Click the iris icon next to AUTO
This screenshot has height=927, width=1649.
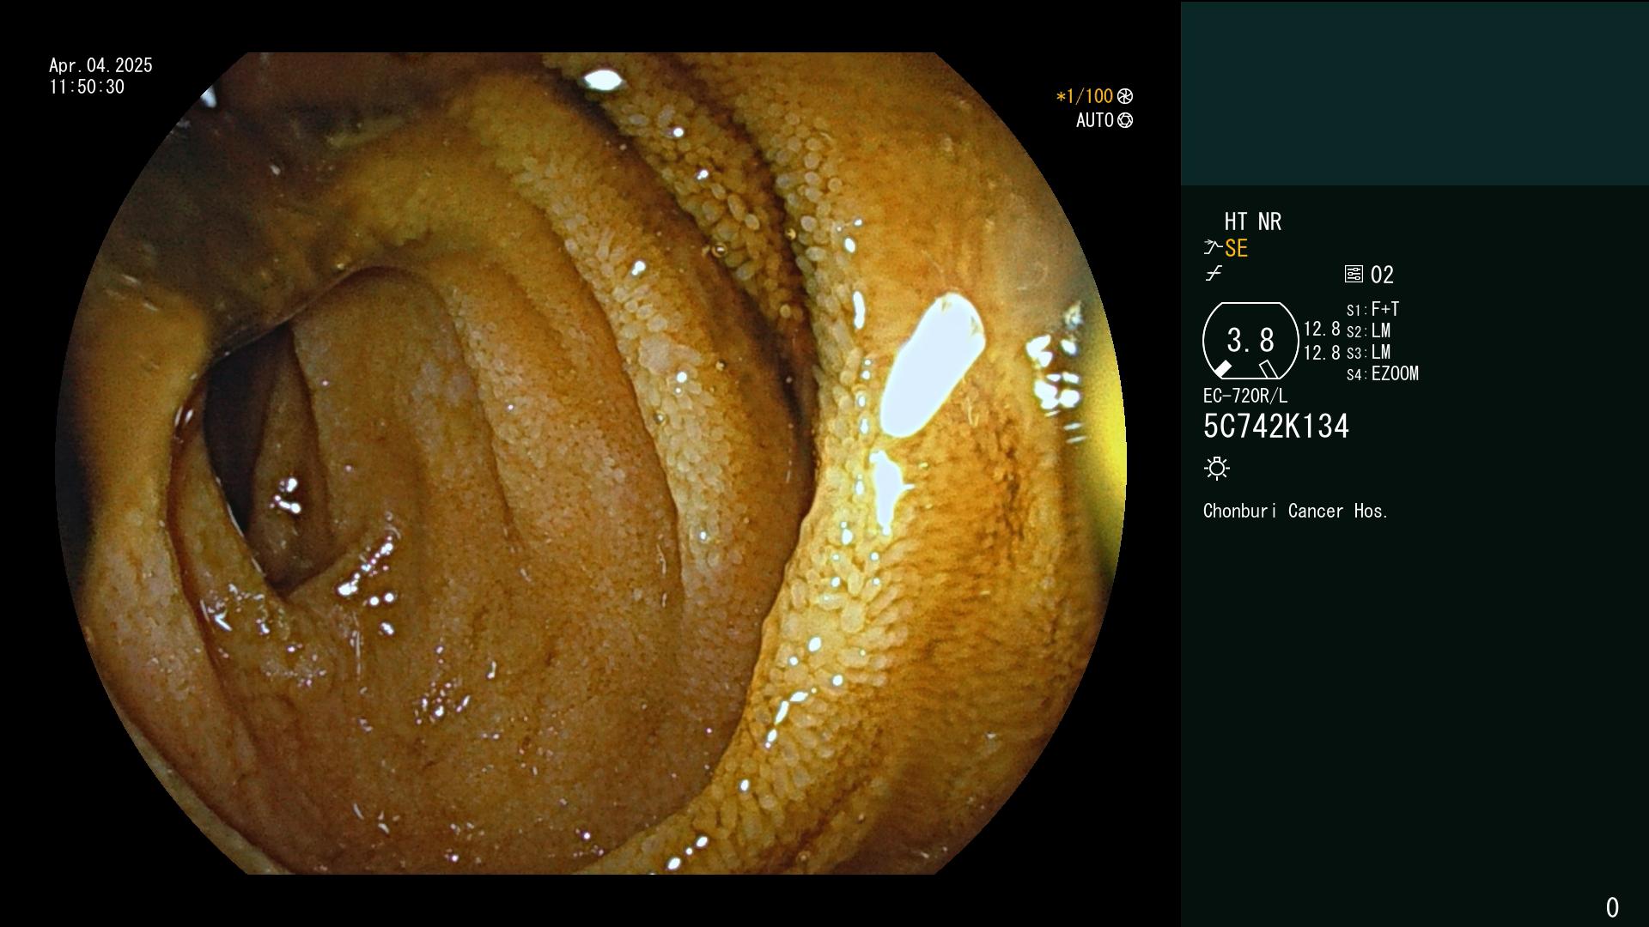tap(1125, 121)
